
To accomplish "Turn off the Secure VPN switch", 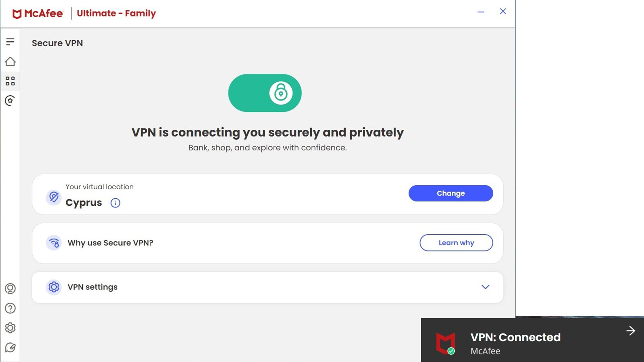I will click(x=265, y=93).
